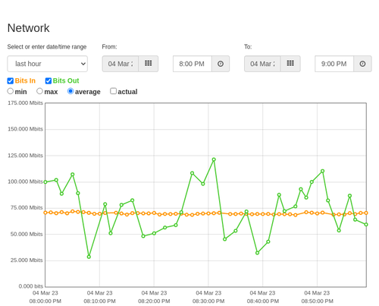Click the 'From:' label
The image size is (379, 306).
coord(109,47)
